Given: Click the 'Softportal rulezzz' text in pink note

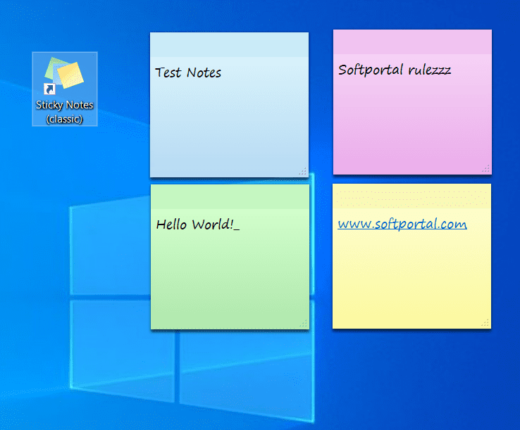Looking at the screenshot, I should tap(395, 70).
